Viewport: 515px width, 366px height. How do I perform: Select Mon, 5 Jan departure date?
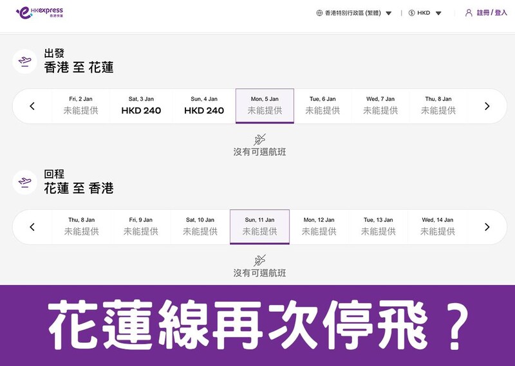pos(265,106)
